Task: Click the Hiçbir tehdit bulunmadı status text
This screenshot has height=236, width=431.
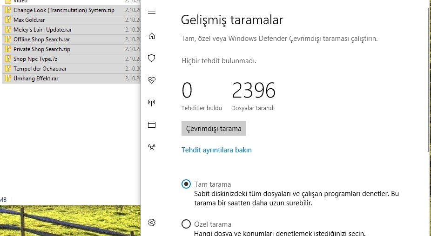Action: click(x=218, y=61)
